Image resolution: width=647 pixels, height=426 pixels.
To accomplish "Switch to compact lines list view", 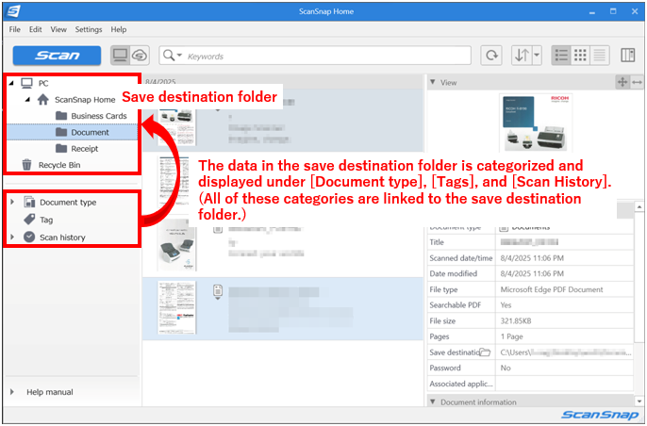I will (600, 56).
